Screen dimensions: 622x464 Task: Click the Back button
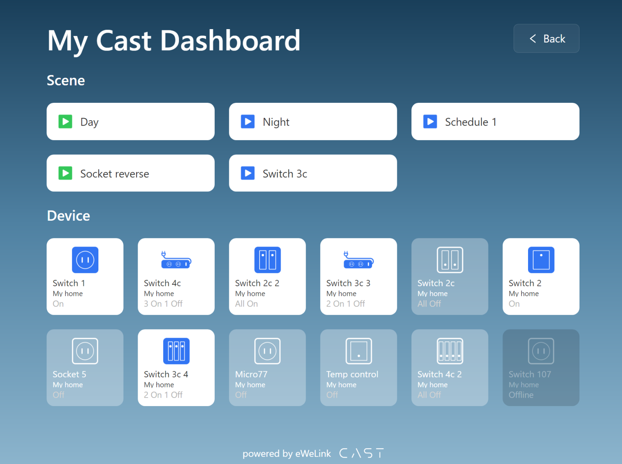(x=546, y=38)
